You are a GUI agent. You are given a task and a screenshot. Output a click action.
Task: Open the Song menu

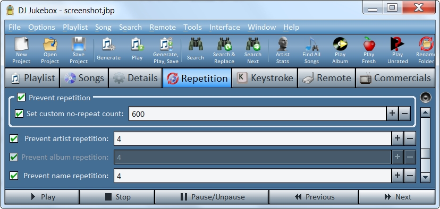pos(103,27)
